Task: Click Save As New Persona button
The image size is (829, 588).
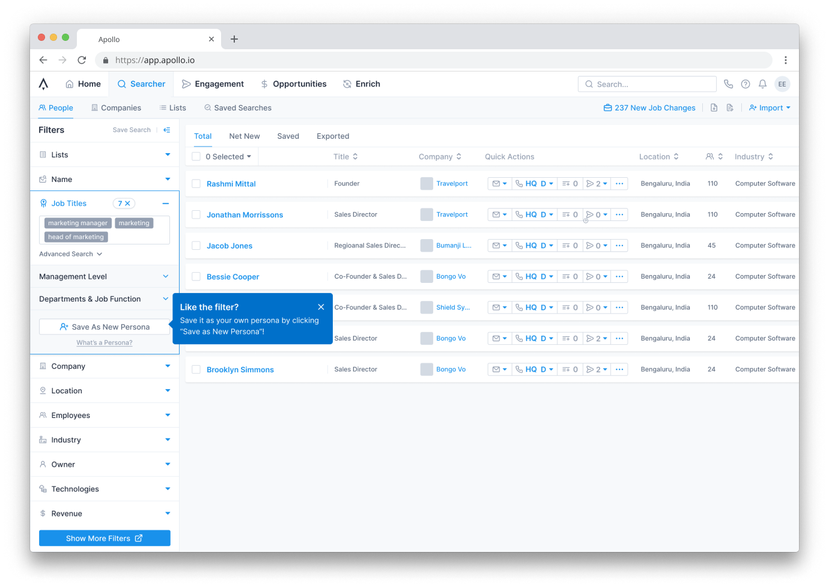Action: pyautogui.click(x=105, y=327)
